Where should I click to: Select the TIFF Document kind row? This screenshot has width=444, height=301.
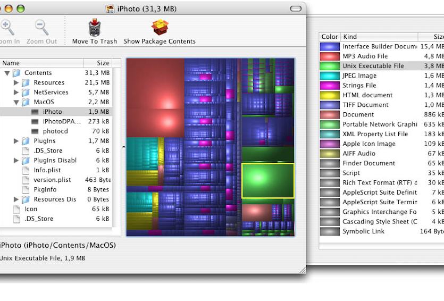[381, 105]
